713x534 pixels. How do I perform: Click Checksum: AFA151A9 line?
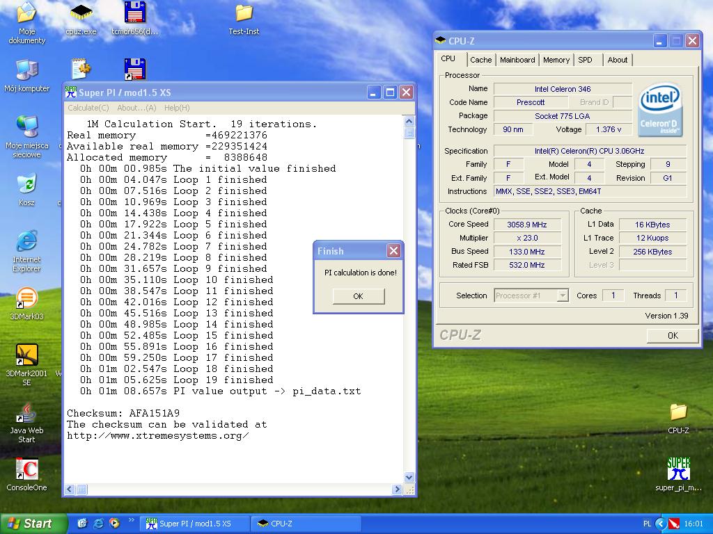coord(123,413)
